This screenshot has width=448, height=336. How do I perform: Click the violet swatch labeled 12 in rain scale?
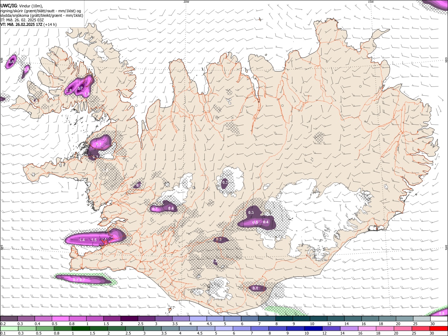pyautogui.click(x=331, y=328)
